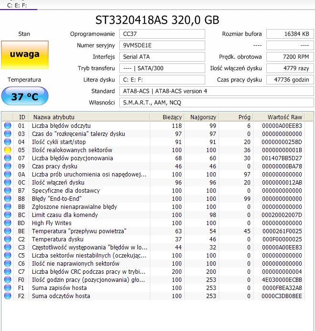Click the status icon for attribute 0A
The height and width of the screenshot is (331, 315).
8,174
